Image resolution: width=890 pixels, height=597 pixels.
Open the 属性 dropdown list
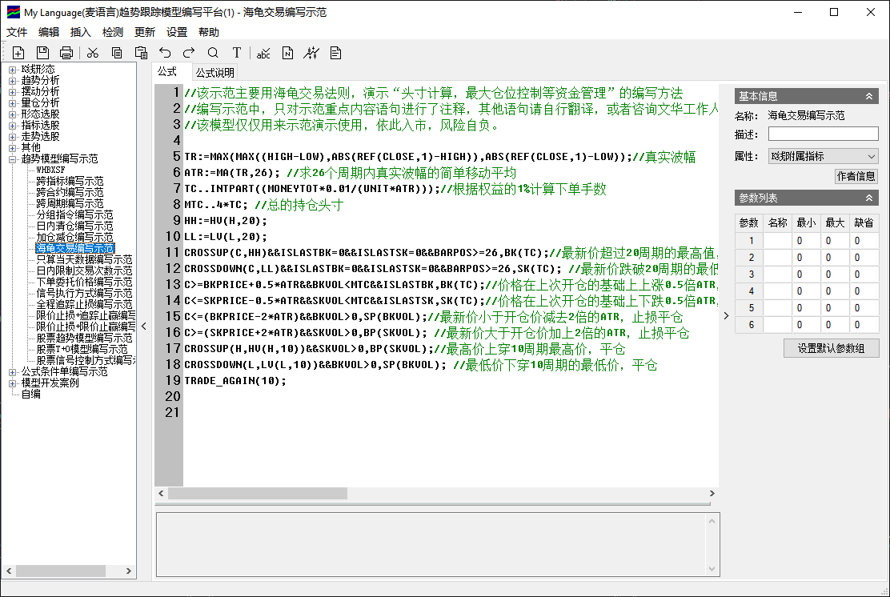pyautogui.click(x=823, y=156)
